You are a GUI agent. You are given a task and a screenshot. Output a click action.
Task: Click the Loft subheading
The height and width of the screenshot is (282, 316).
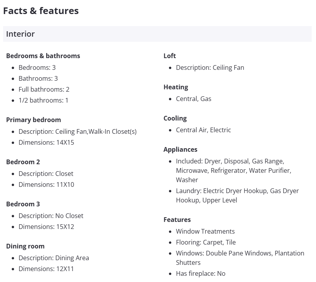[x=170, y=56]
